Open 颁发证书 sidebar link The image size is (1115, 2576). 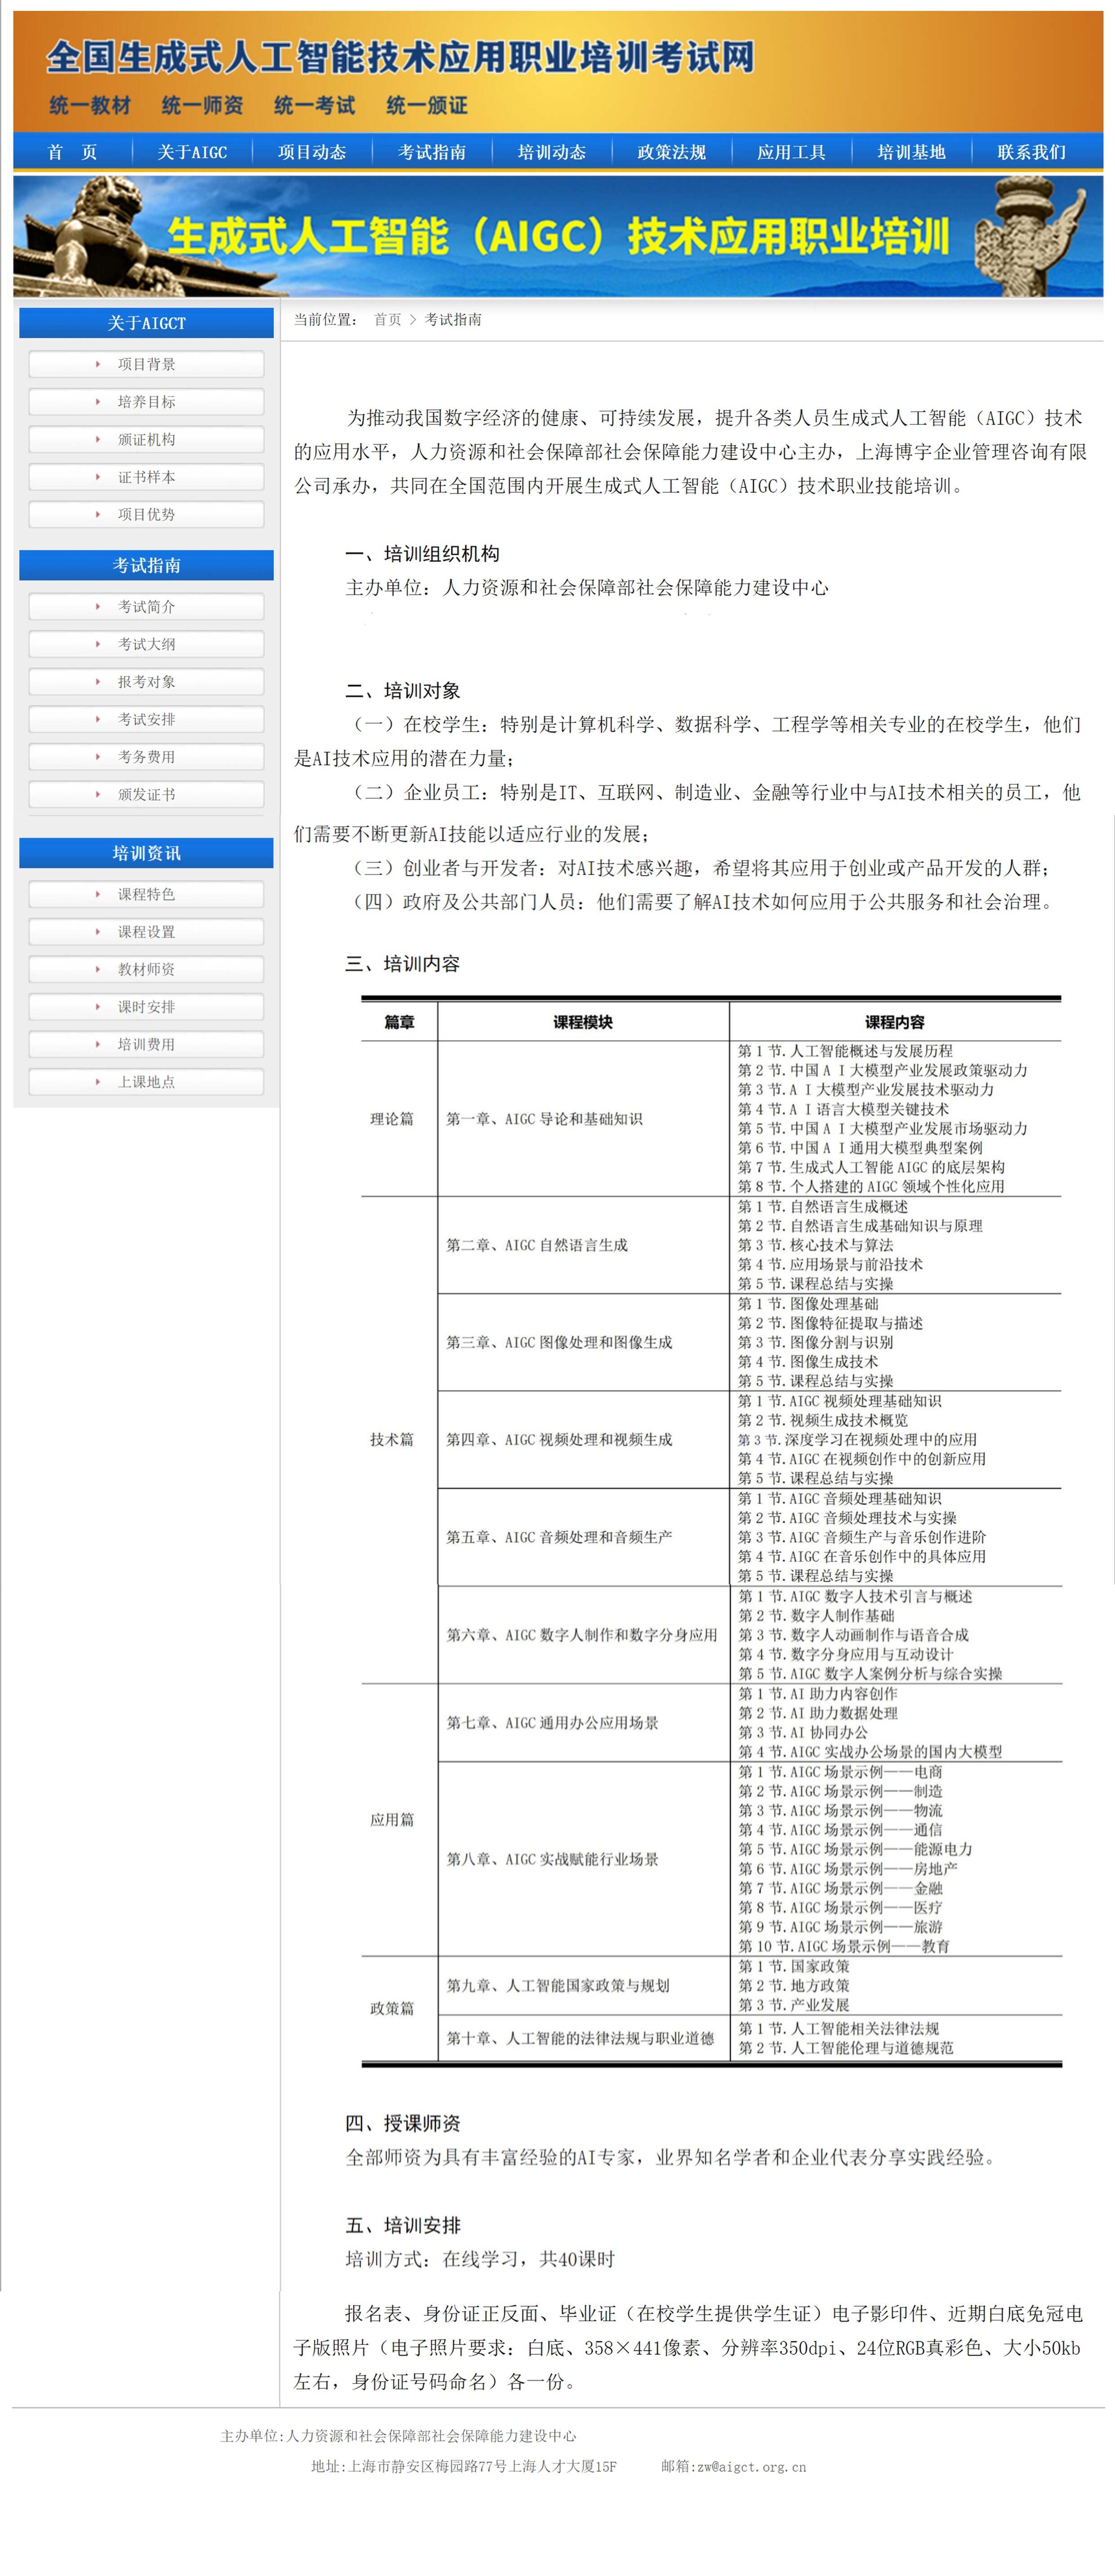[x=146, y=794]
